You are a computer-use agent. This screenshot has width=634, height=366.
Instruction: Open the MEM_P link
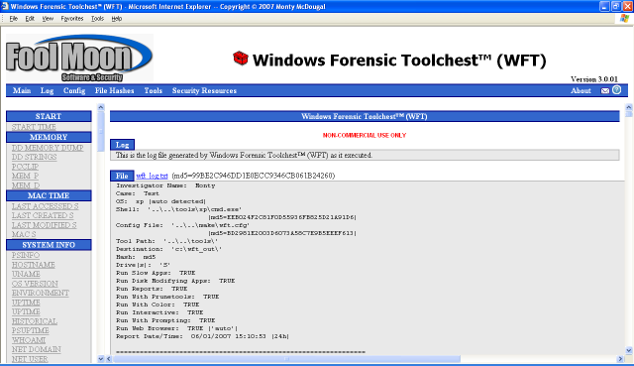click(x=25, y=176)
